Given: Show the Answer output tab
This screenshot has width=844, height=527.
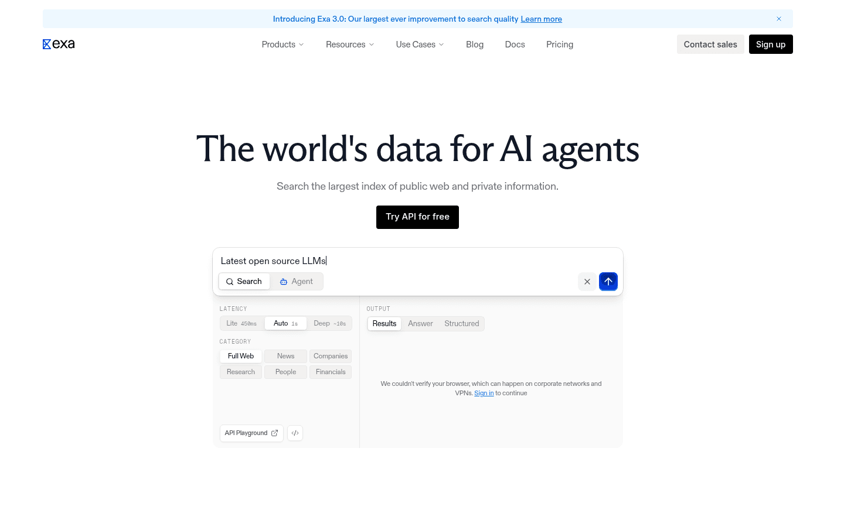Looking at the screenshot, I should (421, 324).
